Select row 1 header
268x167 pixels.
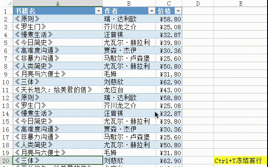(x=6, y=11)
